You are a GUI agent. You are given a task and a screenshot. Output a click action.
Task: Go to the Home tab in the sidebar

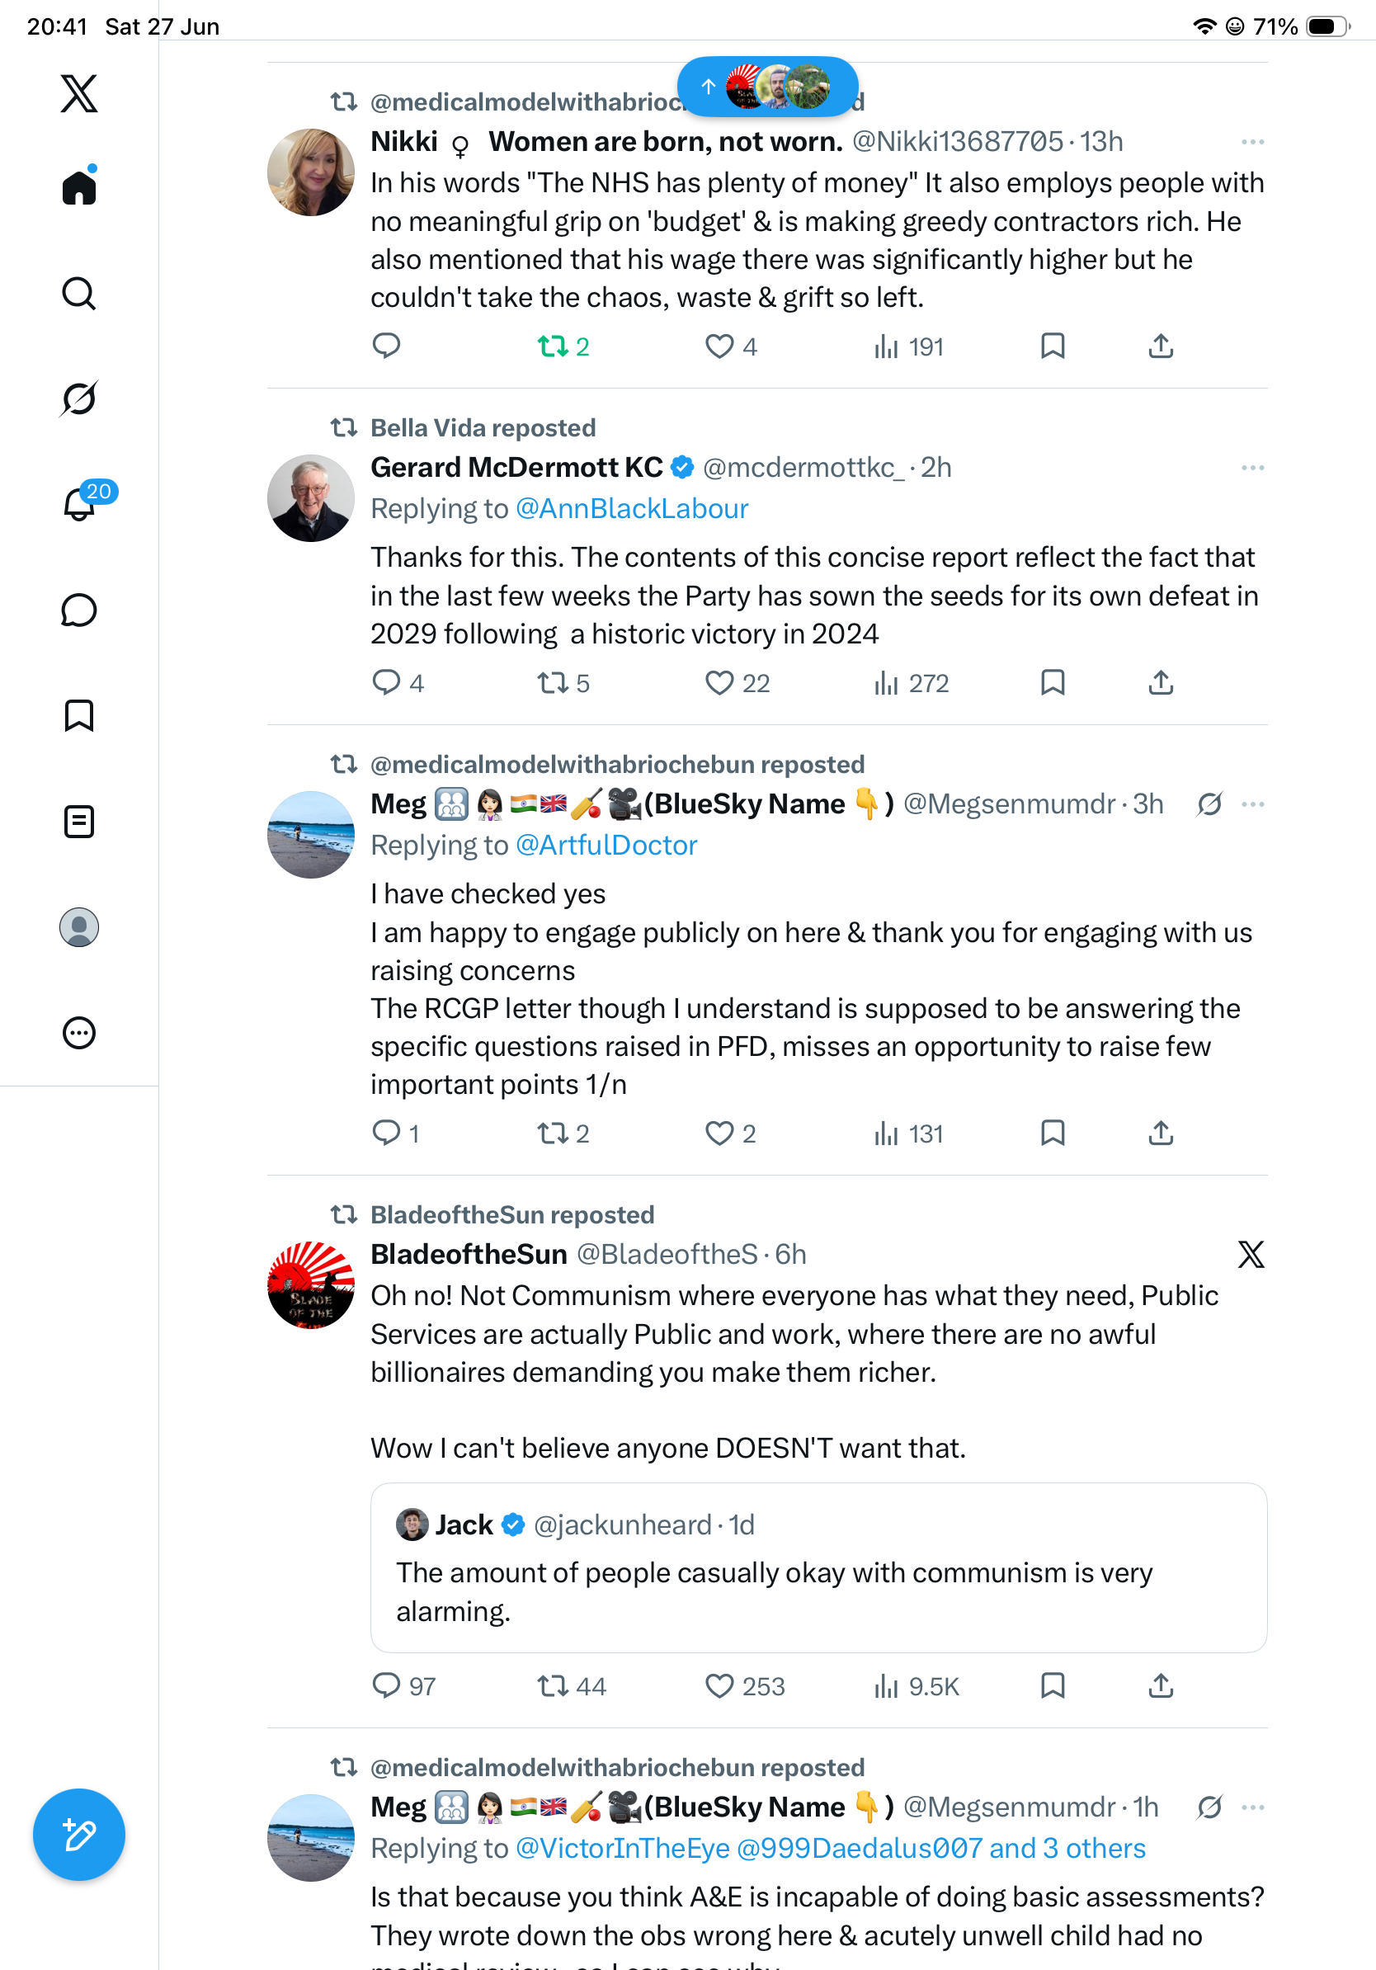point(79,186)
